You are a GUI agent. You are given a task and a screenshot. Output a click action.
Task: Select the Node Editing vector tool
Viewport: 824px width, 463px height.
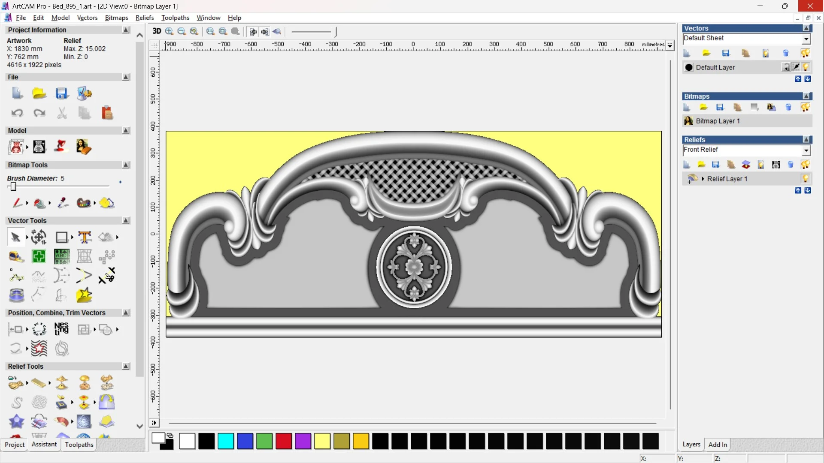pos(16,277)
